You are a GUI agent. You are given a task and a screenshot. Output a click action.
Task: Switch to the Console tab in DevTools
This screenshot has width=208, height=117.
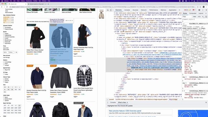point(127,10)
